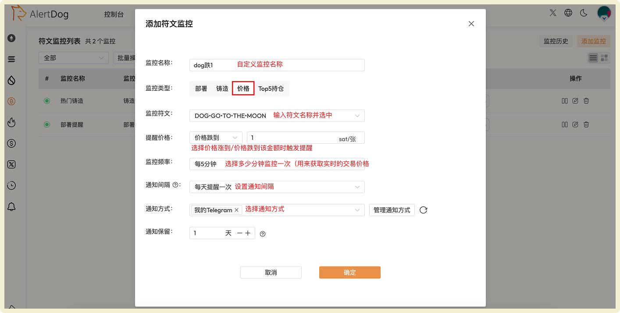Viewport: 620px width, 313px height.
Task: Delete the 热门铸造 monitor via trash icon
Action: pyautogui.click(x=586, y=100)
